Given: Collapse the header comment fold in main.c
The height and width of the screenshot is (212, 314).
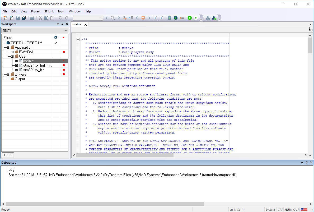Looking at the screenshot, I should pyautogui.click(x=78, y=39).
